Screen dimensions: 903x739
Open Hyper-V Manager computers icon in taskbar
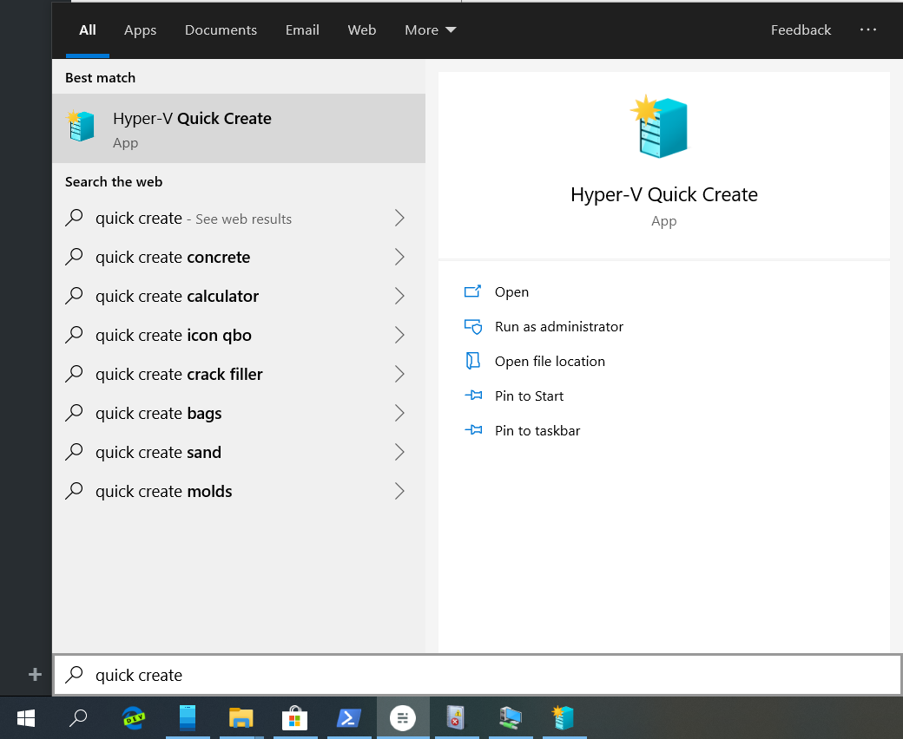(511, 717)
